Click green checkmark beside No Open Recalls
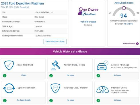The image size is (140, 105). [5, 100]
